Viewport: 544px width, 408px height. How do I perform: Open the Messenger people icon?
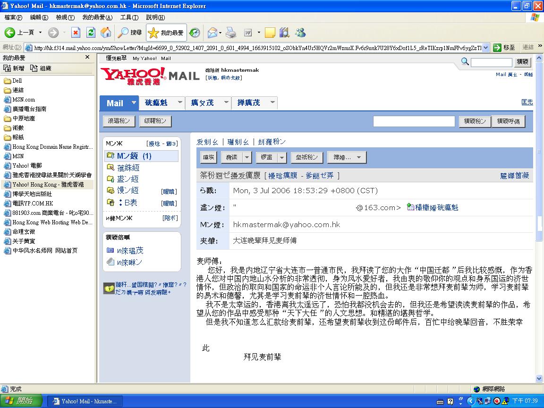(300, 33)
